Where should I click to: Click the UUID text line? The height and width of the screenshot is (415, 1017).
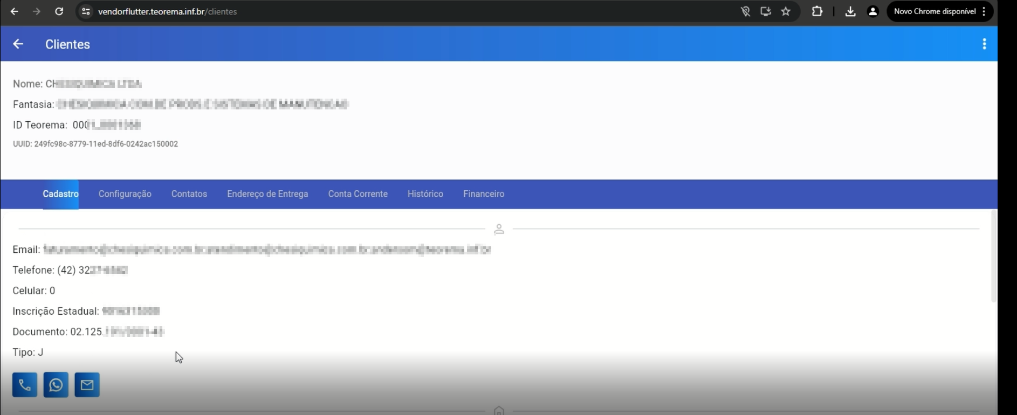tap(95, 144)
